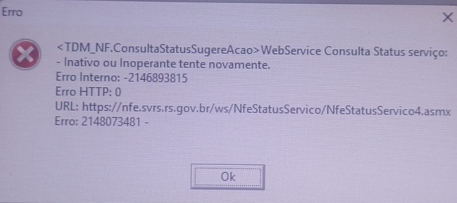Click the Erro title bar text
This screenshot has width=457, height=203.
[12, 13]
